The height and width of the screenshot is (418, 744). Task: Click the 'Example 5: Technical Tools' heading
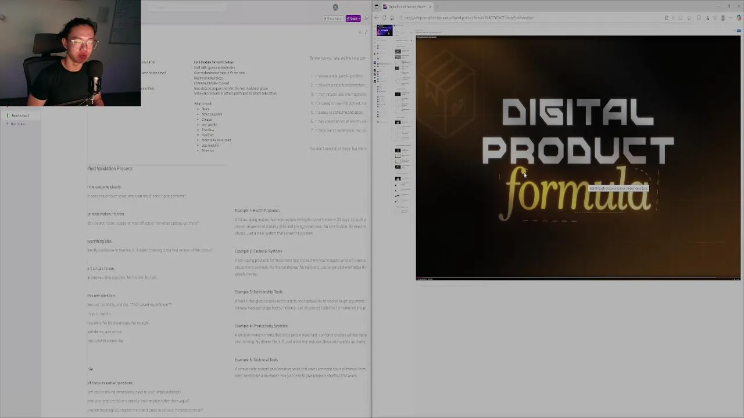coord(256,360)
